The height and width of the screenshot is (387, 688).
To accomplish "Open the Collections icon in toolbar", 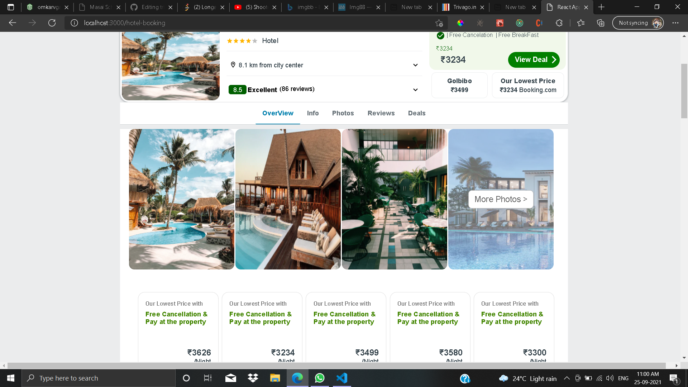I will (x=601, y=23).
